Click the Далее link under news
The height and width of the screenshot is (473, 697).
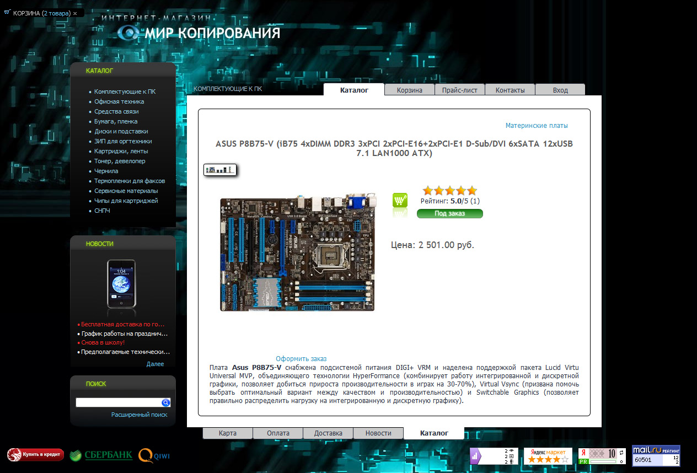[x=155, y=364]
